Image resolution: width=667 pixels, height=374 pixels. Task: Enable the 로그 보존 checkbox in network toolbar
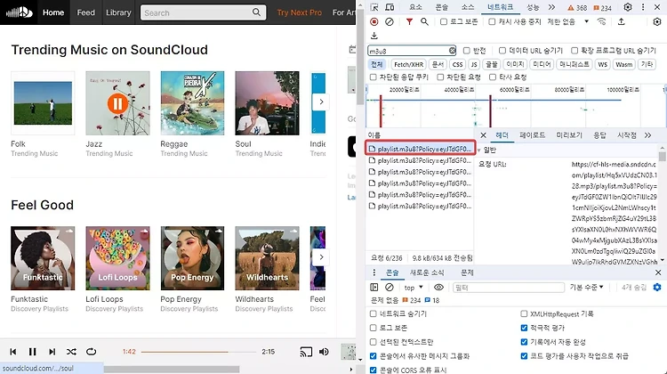444,21
